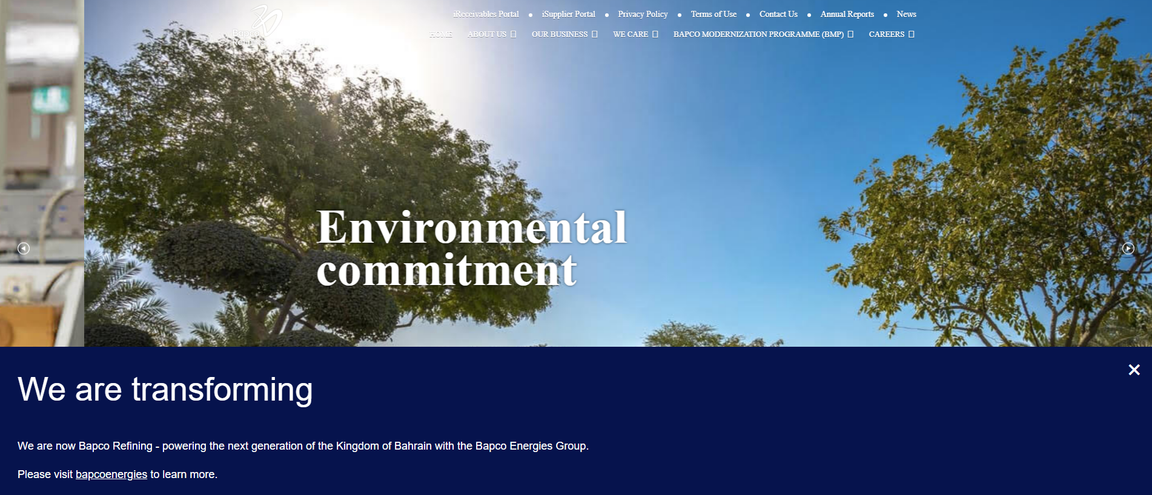Open Terms of Use page
1152x495 pixels.
(x=713, y=14)
